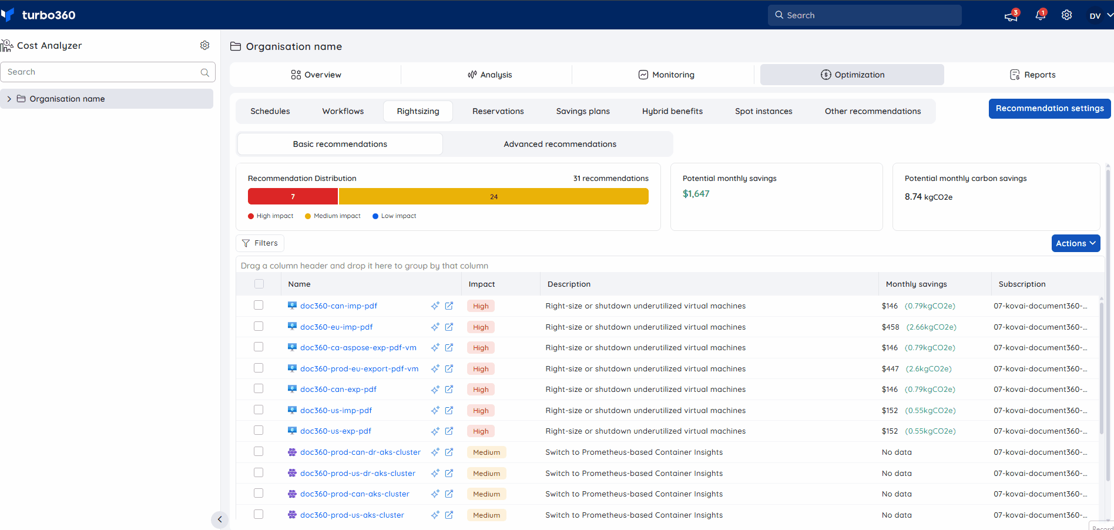Select checkbox for doc360-ca-aspose-exp-pdf-vm
This screenshot has width=1114, height=530.
pyautogui.click(x=259, y=347)
